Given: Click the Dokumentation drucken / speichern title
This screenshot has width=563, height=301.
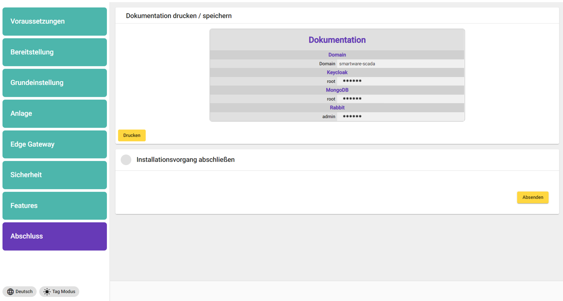Looking at the screenshot, I should [x=178, y=16].
